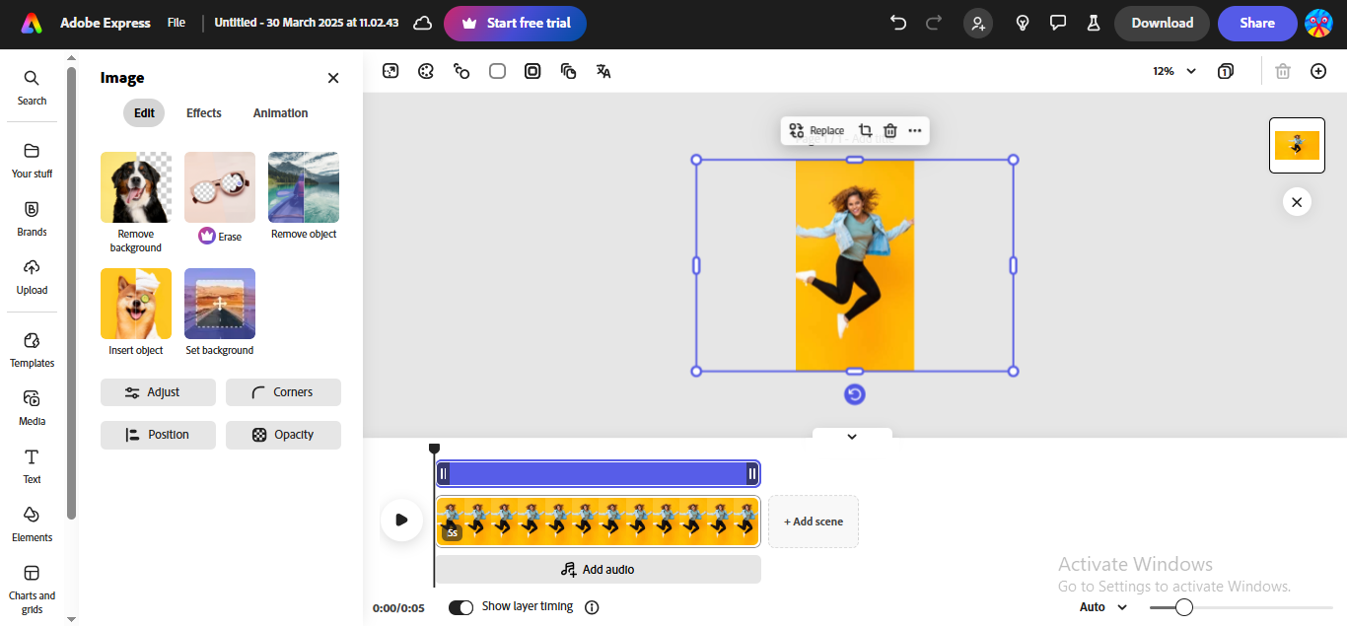
Task: Open the File menu
Action: point(176,22)
